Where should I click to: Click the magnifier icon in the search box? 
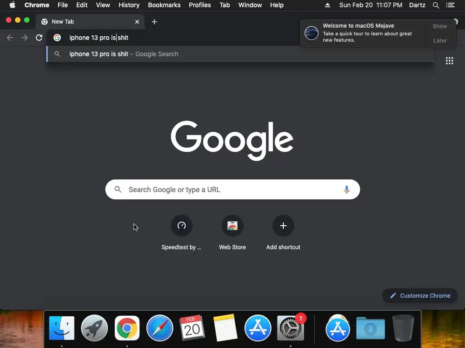click(x=118, y=189)
